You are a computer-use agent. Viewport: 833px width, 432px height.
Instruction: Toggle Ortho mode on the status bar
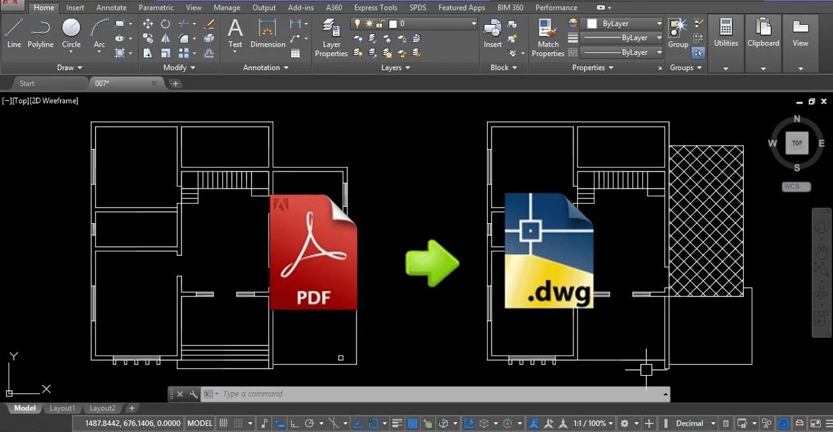click(x=295, y=423)
